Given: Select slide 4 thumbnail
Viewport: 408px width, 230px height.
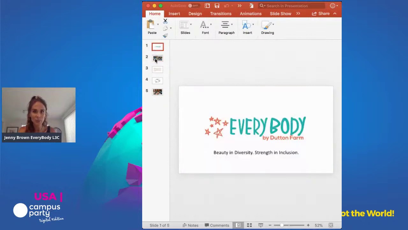Looking at the screenshot, I should [157, 80].
